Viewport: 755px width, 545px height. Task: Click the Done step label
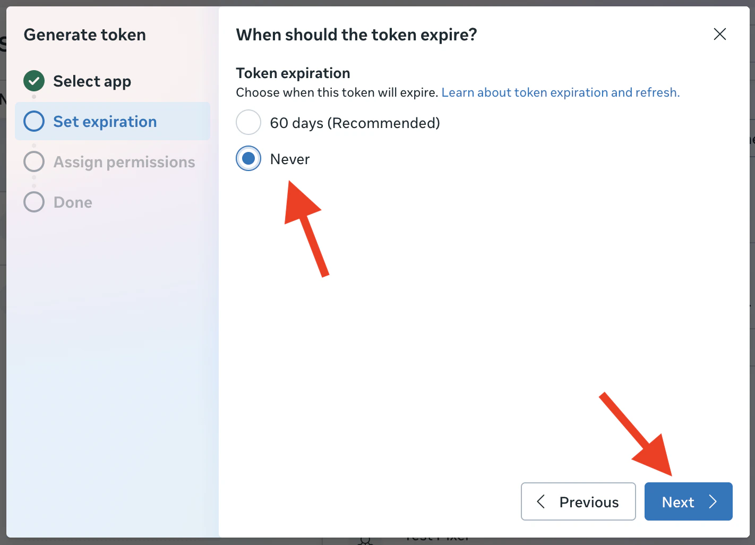point(72,202)
